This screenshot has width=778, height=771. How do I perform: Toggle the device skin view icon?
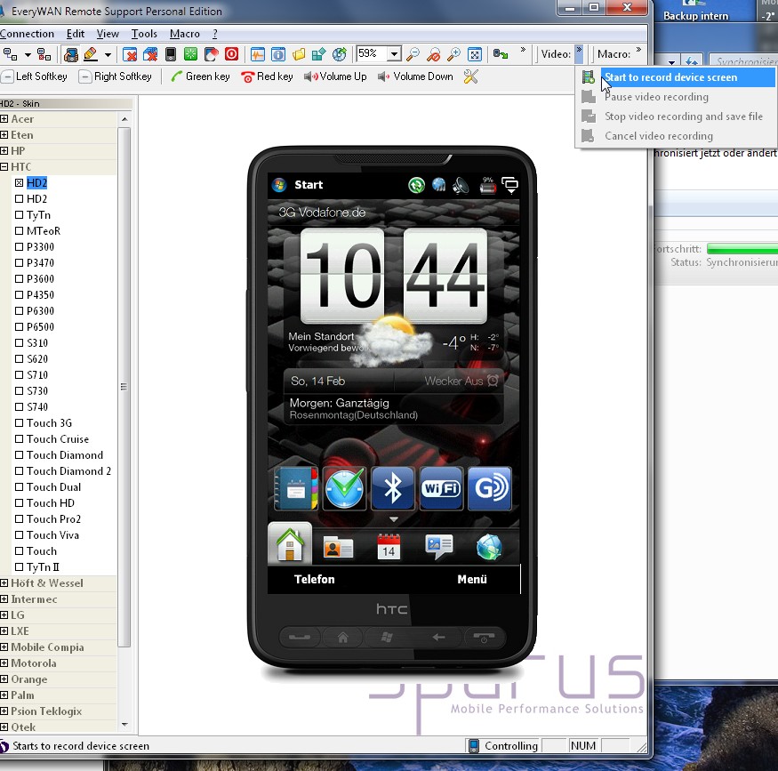click(71, 54)
